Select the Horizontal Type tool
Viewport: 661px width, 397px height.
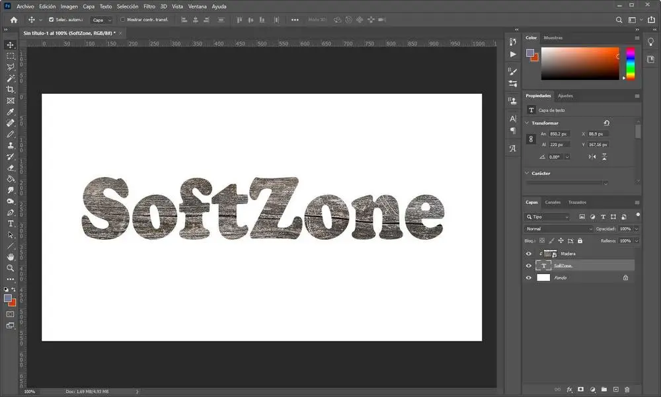tap(11, 223)
